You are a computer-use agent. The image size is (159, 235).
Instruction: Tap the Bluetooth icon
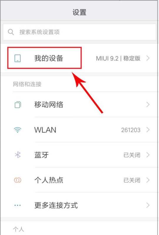tap(18, 155)
